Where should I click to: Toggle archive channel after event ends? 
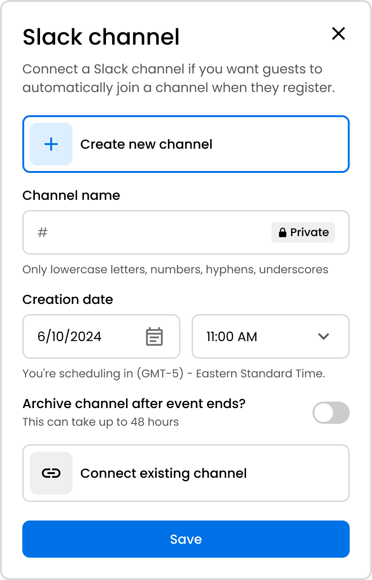(331, 413)
